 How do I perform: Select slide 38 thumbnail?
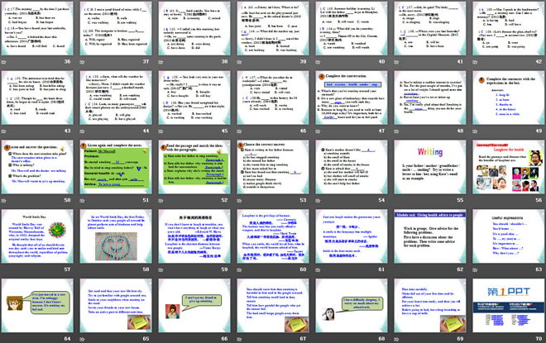[x=194, y=28]
